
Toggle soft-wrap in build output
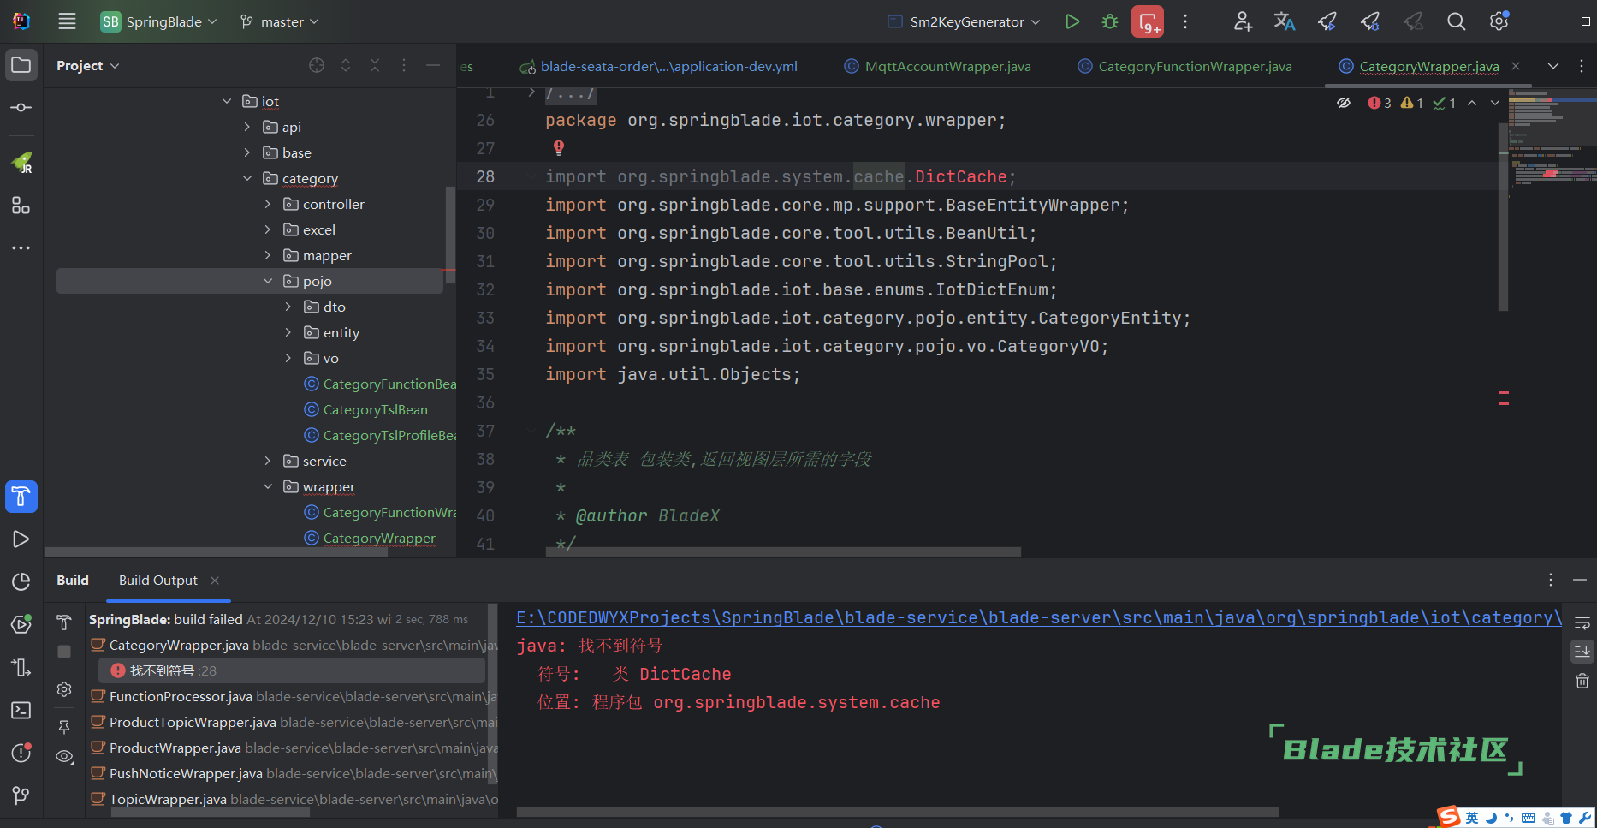coord(1582,623)
